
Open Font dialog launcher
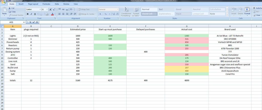55,18
